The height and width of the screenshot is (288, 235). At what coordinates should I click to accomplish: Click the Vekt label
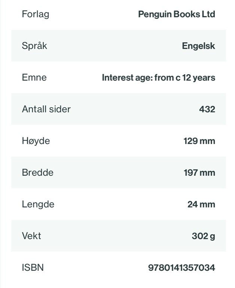coord(31,236)
